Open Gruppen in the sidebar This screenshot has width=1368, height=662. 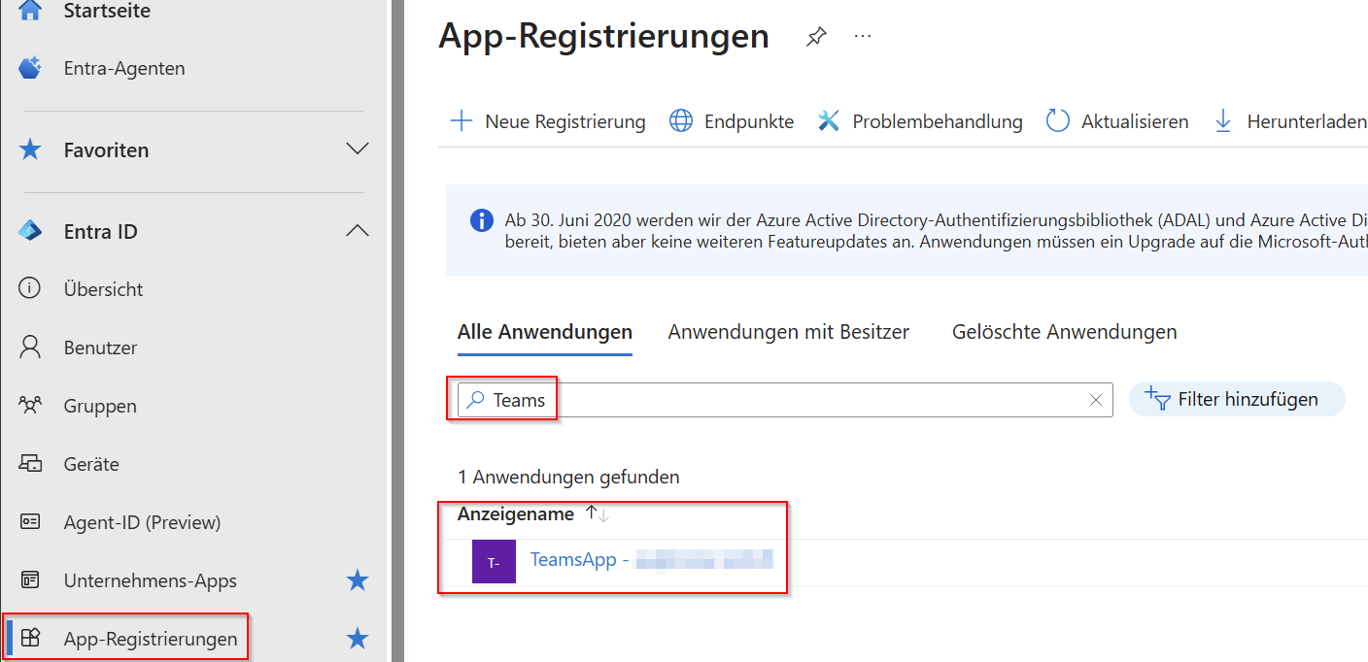(100, 406)
